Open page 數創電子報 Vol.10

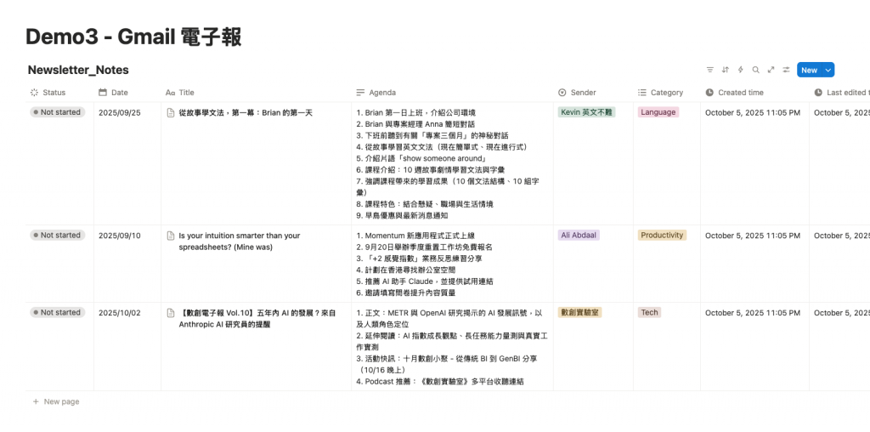[x=257, y=318]
